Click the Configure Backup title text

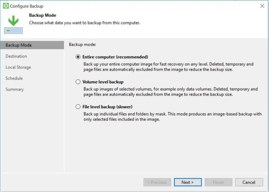pos(27,6)
